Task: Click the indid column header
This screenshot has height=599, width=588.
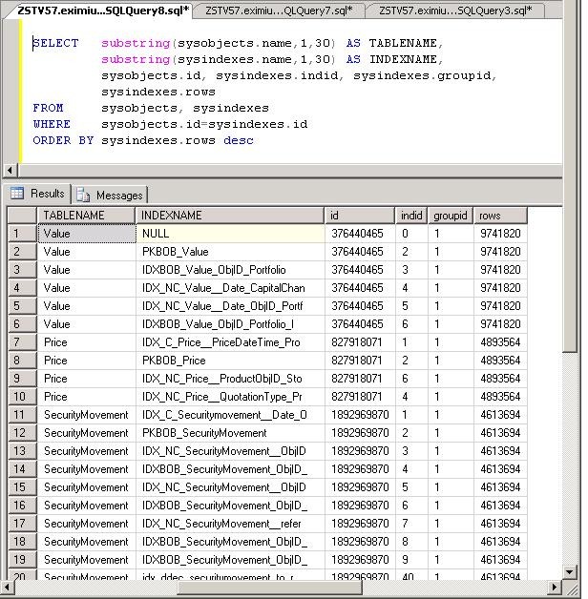Action: pyautogui.click(x=410, y=216)
